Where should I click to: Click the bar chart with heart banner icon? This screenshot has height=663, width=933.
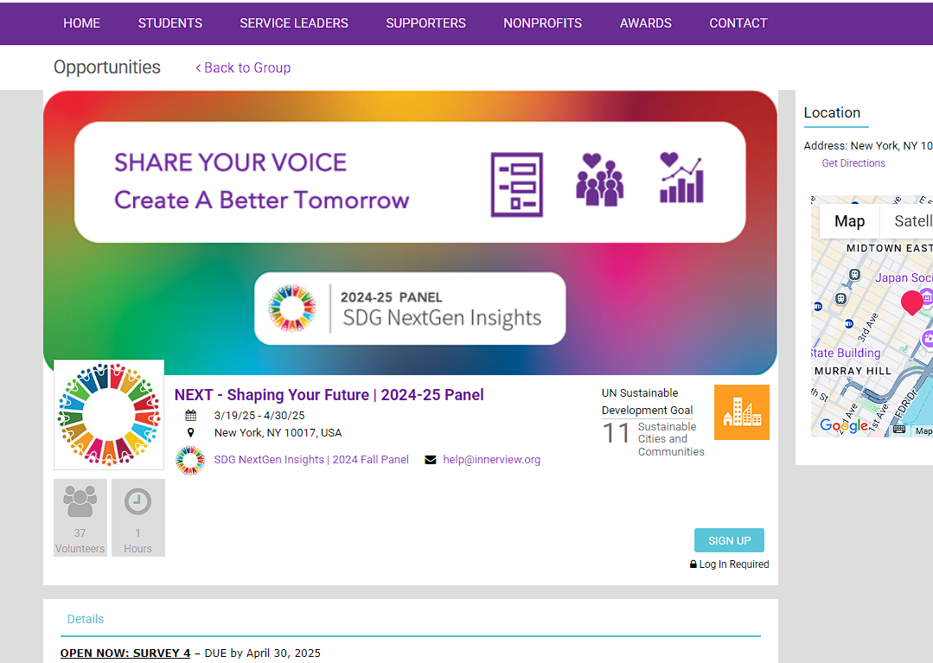682,178
